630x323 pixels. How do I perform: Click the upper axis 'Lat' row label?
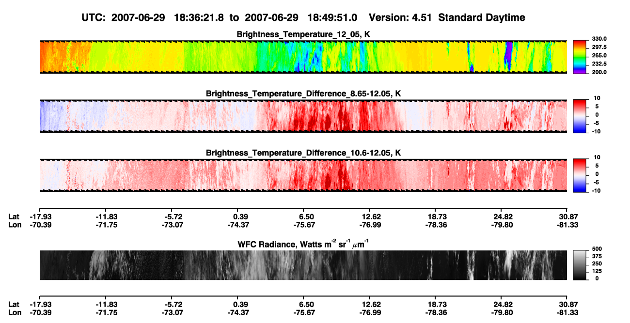point(14,216)
